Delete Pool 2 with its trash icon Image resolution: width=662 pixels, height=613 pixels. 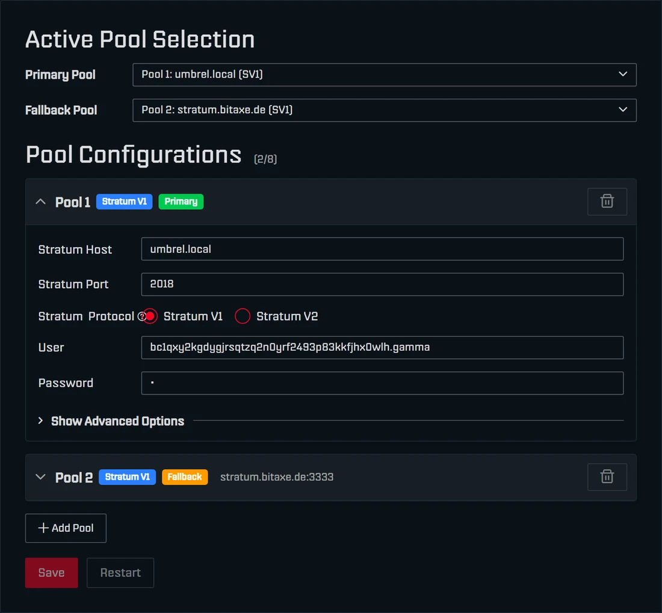[607, 476]
